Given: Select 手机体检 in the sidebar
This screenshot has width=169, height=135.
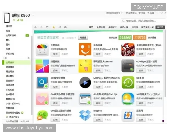Looking at the screenshot, I should (10, 54).
